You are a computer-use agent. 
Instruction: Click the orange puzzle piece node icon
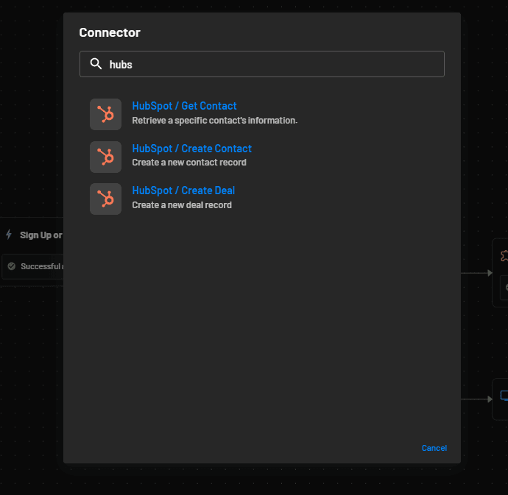tap(504, 256)
